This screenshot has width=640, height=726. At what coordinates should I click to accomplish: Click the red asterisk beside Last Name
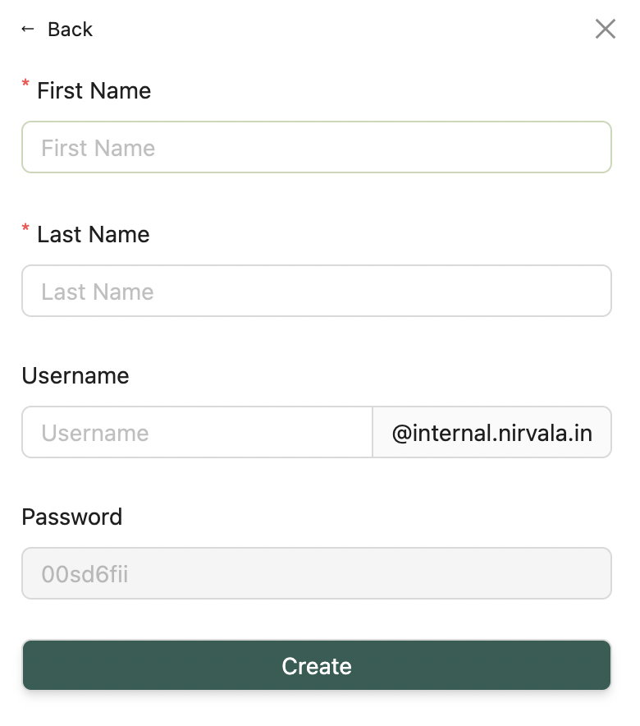click(x=25, y=227)
